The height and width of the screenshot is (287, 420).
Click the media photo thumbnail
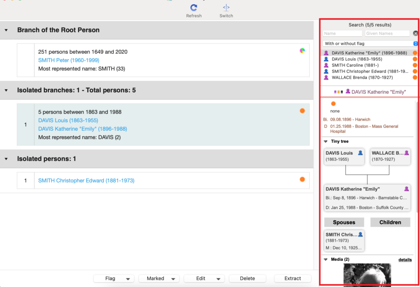click(367, 274)
